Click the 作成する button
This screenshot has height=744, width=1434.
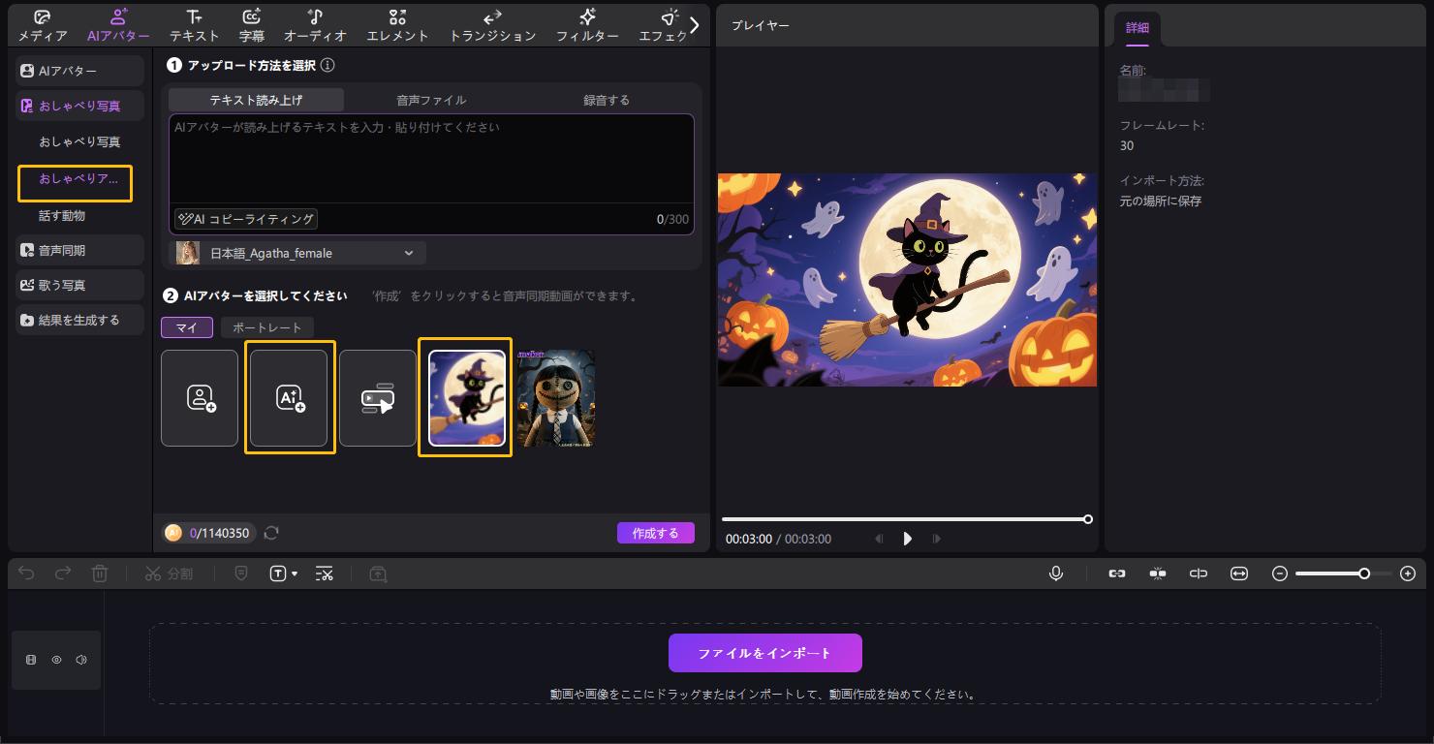(x=655, y=533)
